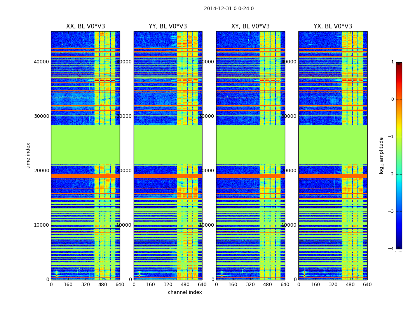Click the wide green band in the YX panel

click(x=333, y=145)
